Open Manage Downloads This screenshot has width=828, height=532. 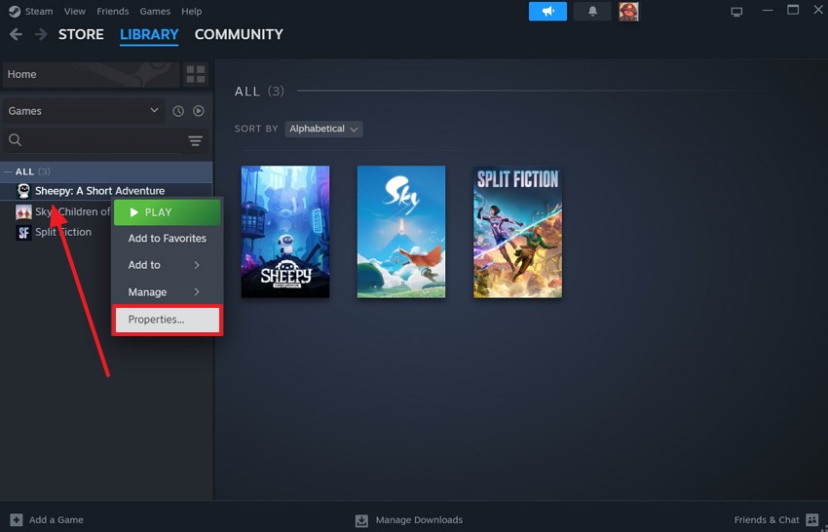pyautogui.click(x=419, y=520)
